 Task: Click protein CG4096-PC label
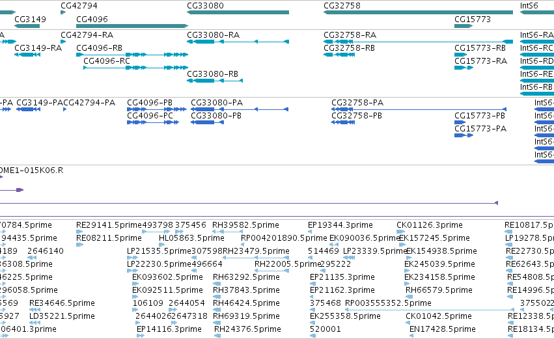[x=150, y=116]
